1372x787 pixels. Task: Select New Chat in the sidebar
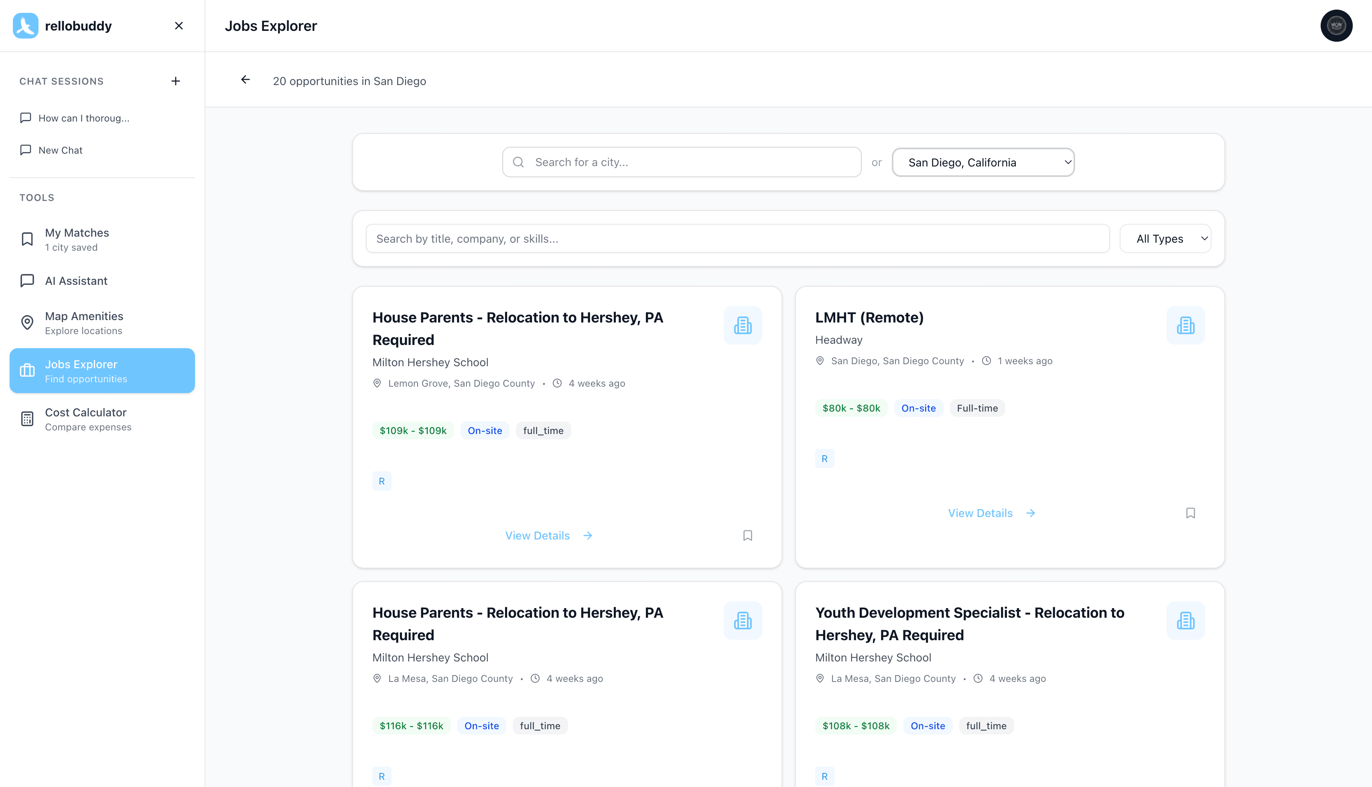tap(60, 150)
